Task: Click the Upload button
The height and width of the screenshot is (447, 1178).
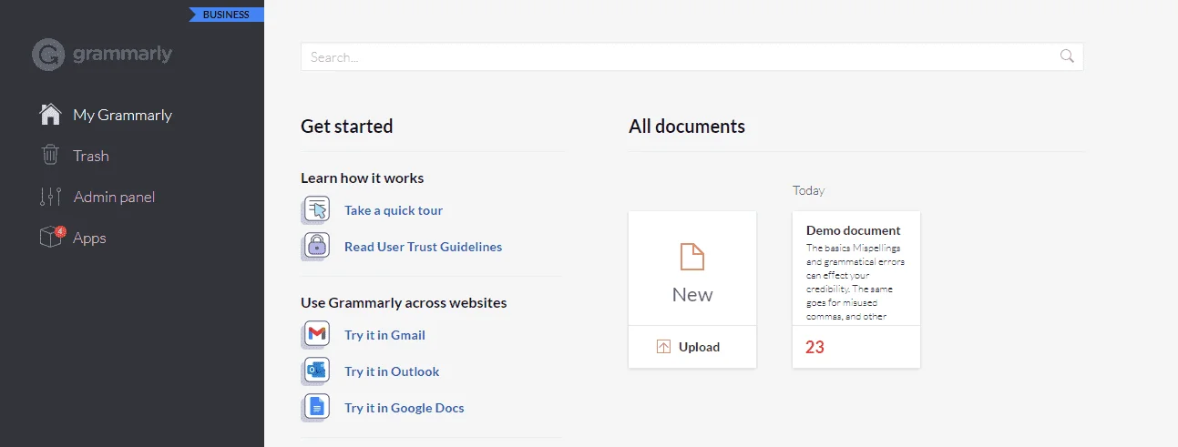Action: [x=692, y=347]
